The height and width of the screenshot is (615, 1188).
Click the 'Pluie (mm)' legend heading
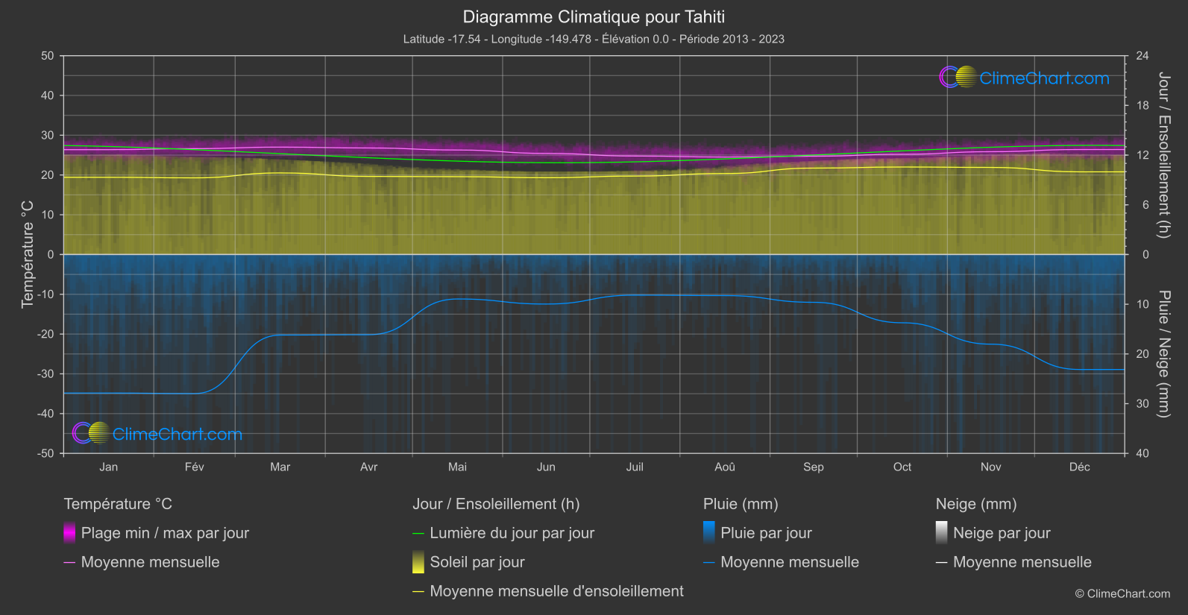741,504
